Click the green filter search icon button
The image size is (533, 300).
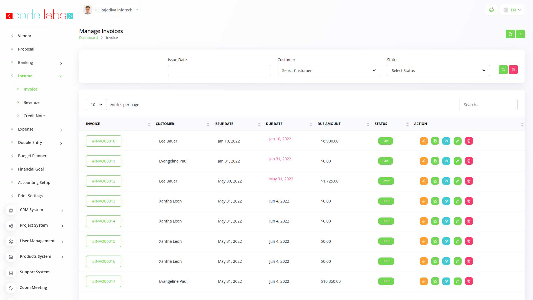pyautogui.click(x=503, y=70)
